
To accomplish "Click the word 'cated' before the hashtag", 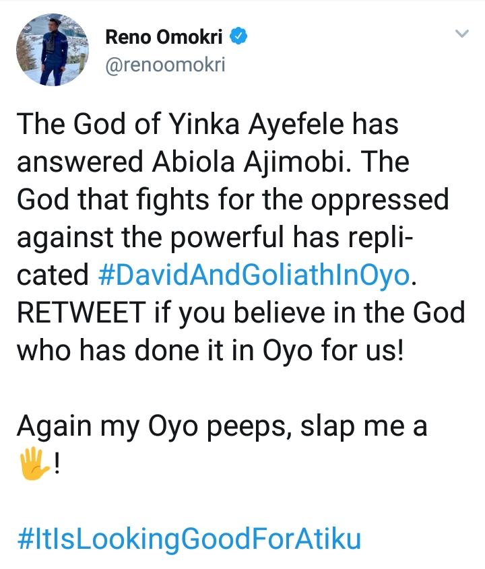I will pos(53,275).
